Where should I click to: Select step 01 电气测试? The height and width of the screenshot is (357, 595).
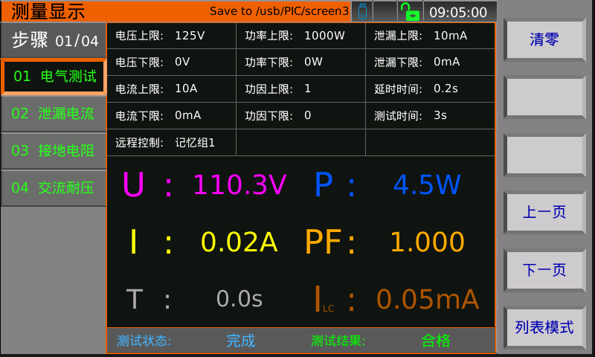tap(54, 76)
